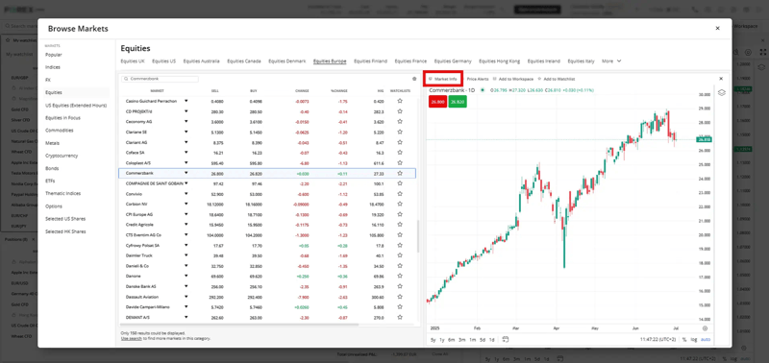Click the Commerzbank market search field
769x363 pixels.
click(160, 79)
